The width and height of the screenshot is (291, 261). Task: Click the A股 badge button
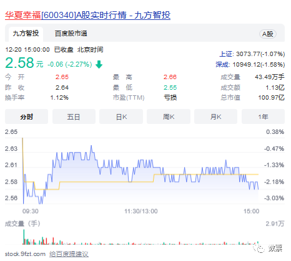click(268, 34)
